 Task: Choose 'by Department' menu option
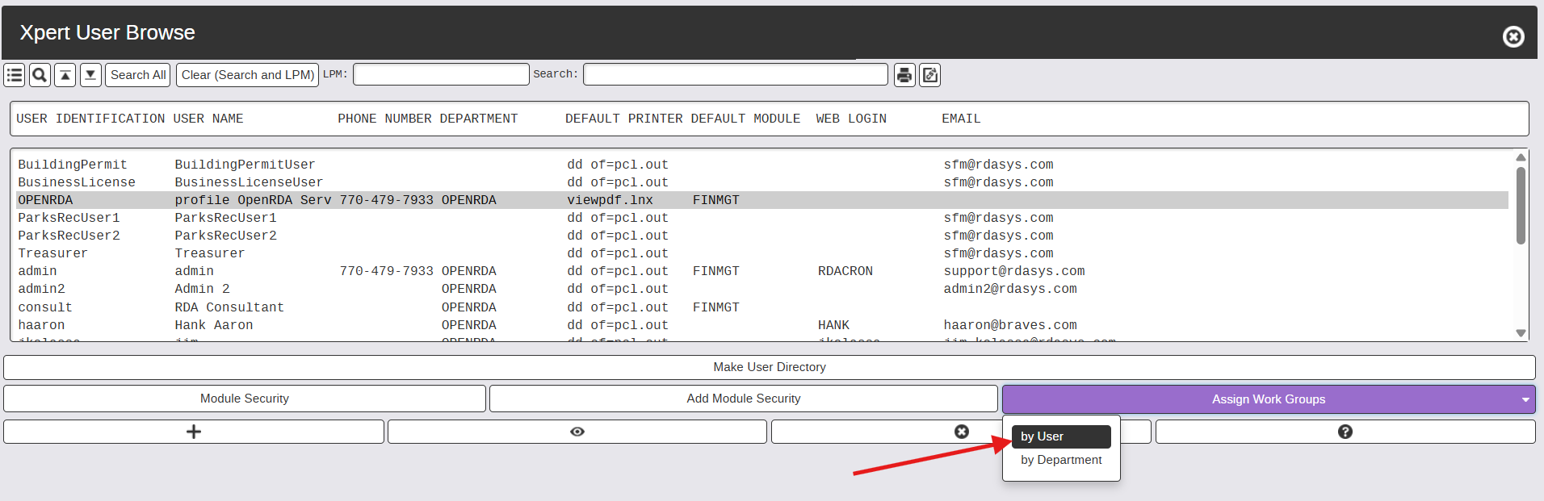pyautogui.click(x=1061, y=460)
